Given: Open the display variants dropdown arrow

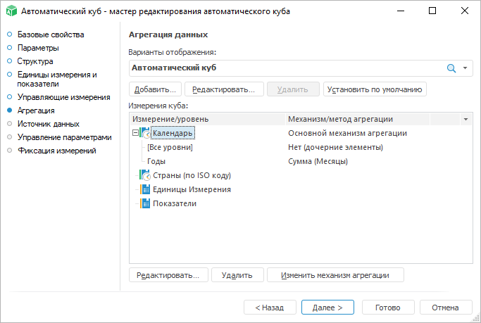Looking at the screenshot, I should pyautogui.click(x=466, y=68).
